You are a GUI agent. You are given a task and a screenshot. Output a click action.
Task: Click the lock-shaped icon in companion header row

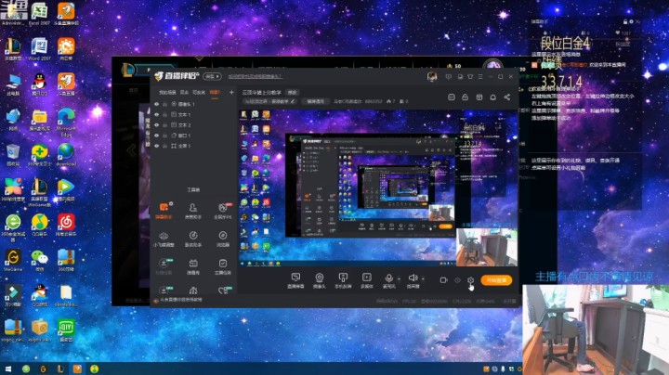tap(466, 97)
